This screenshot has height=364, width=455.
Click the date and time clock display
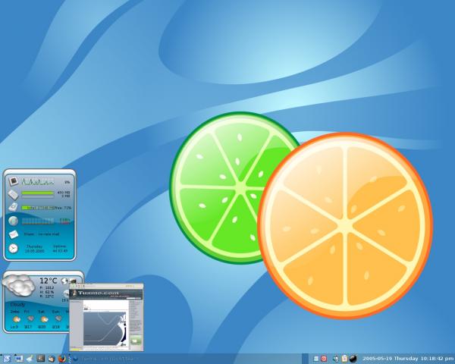point(406,357)
